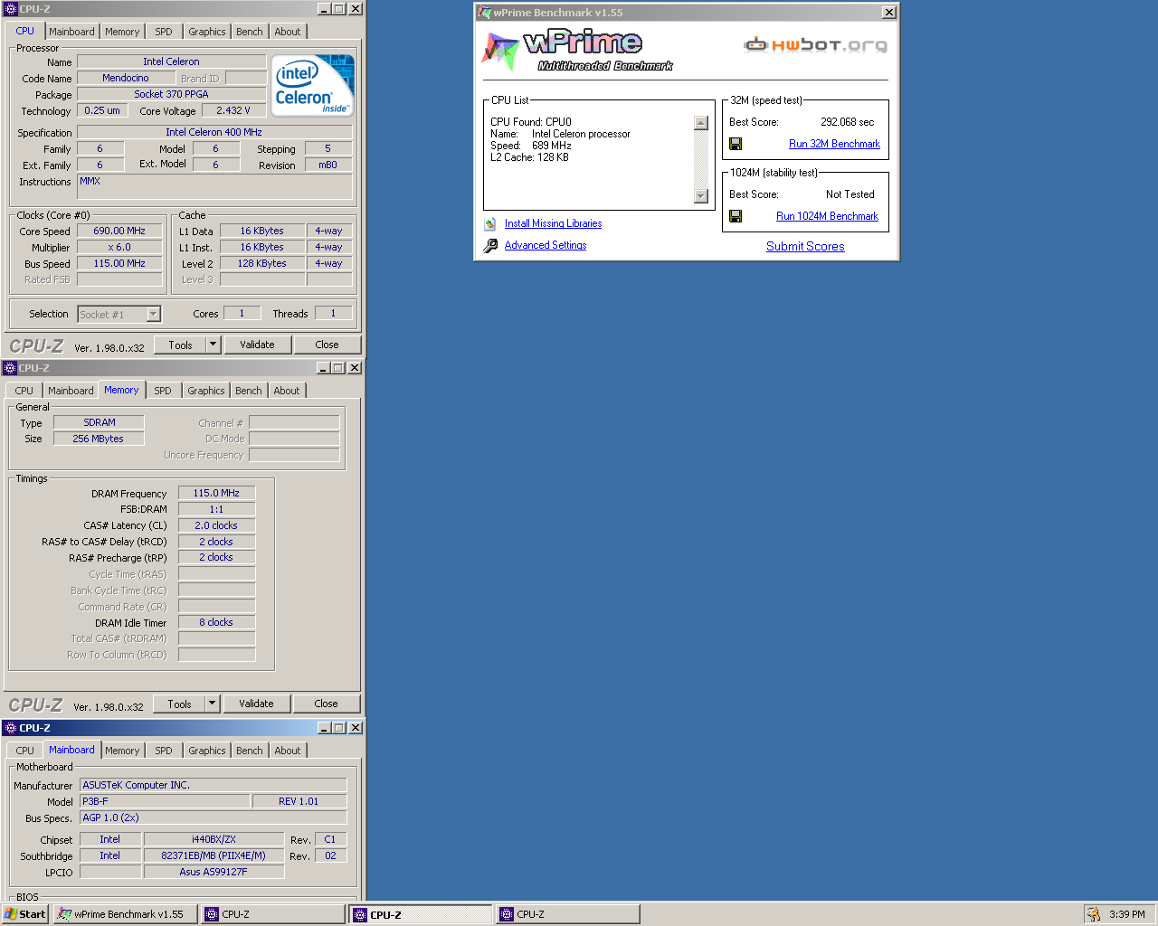
Task: Click CPU List scrollbar down arrow
Action: pos(701,196)
